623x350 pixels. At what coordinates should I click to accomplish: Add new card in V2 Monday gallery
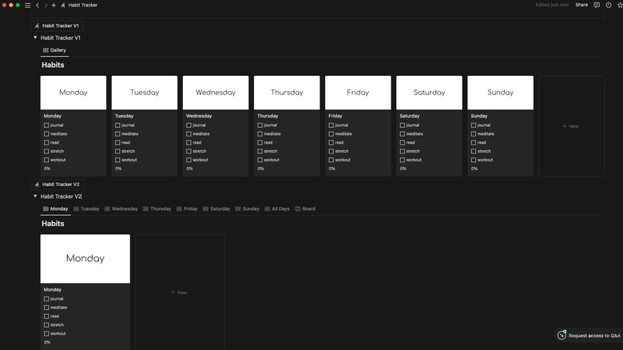(x=180, y=292)
